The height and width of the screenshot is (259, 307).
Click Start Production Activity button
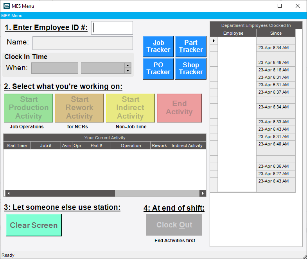pyautogui.click(x=29, y=108)
